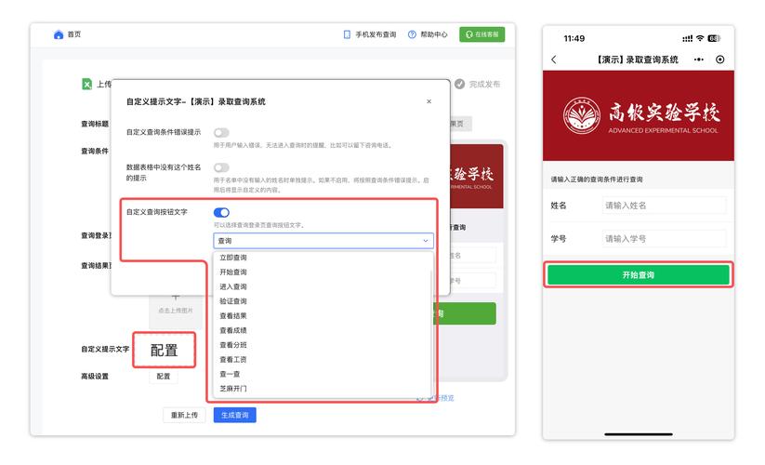
Task: Select 芝麻开门 option in the list
Action: tap(233, 388)
